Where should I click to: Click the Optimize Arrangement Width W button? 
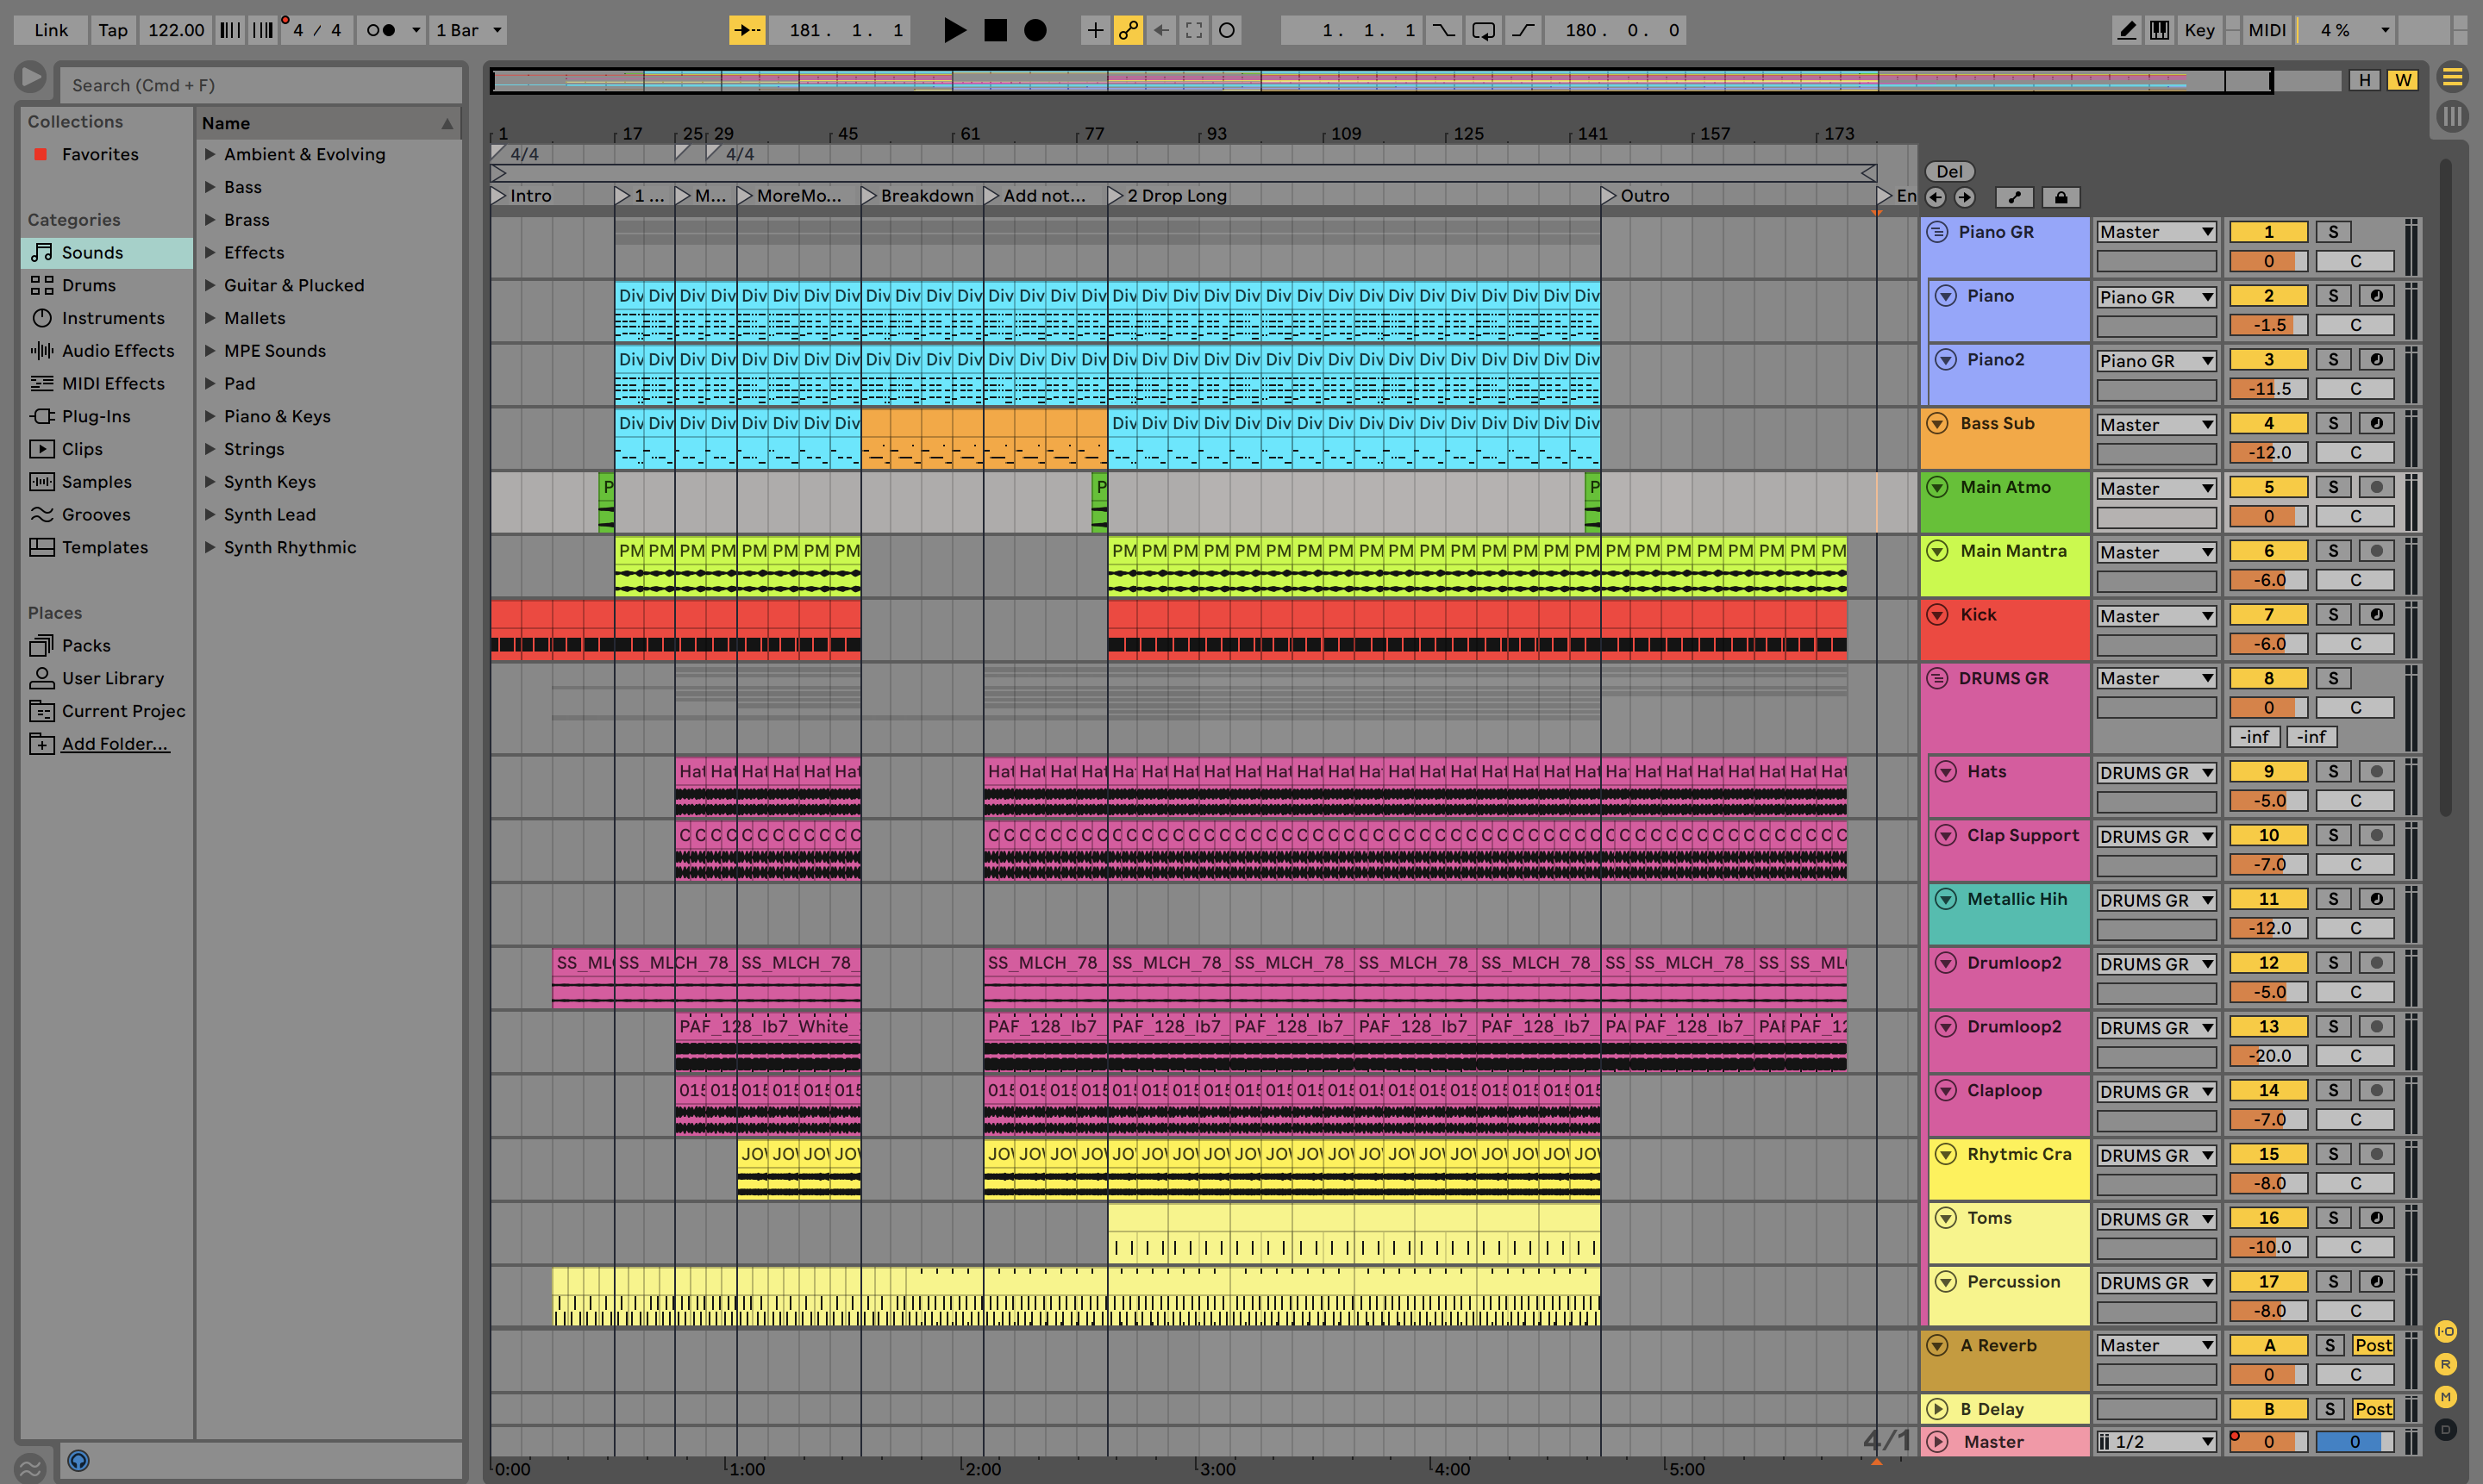(2403, 80)
